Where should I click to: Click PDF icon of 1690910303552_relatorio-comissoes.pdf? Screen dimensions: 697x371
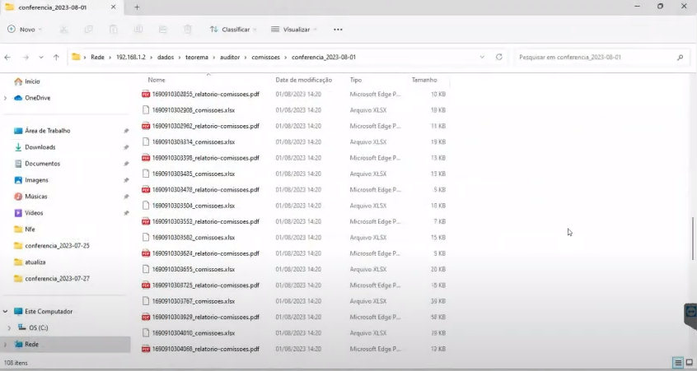point(145,221)
